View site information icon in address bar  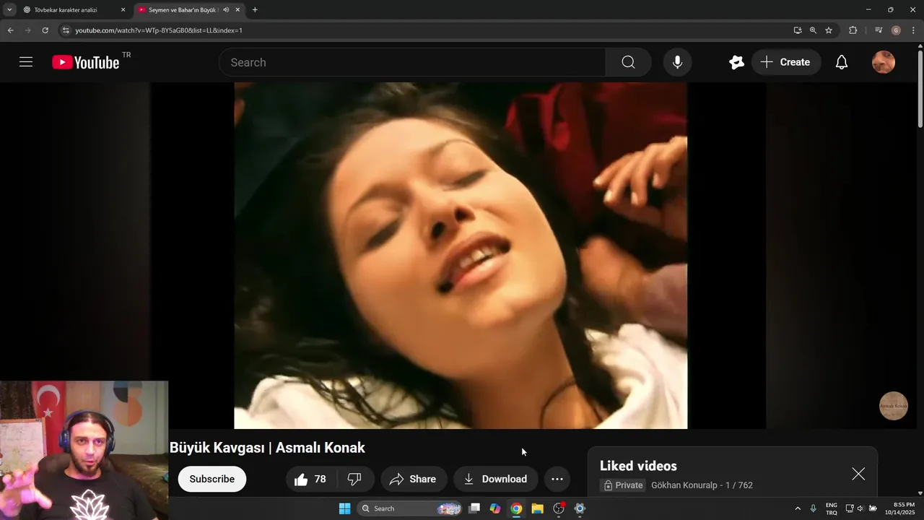coord(65,30)
